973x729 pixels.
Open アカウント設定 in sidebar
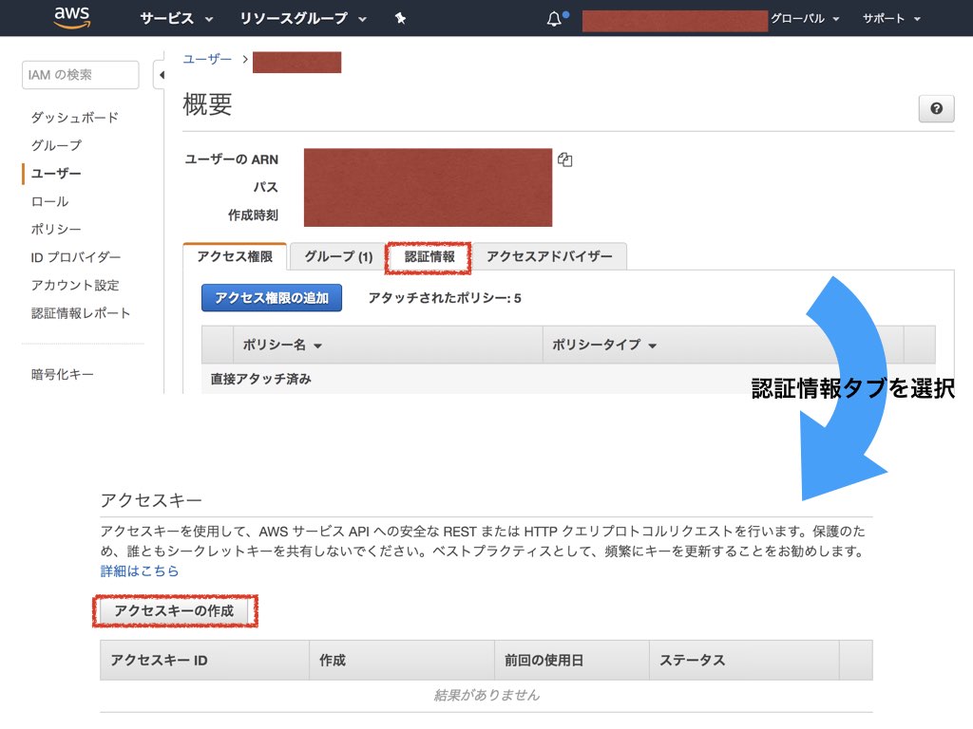(75, 285)
